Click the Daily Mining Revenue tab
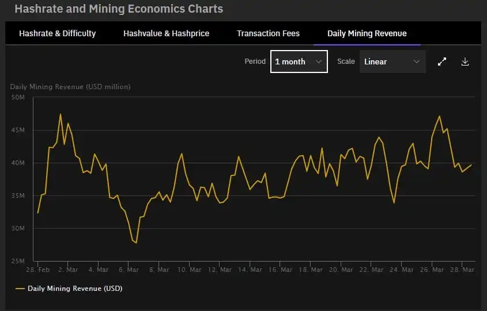This screenshot has width=487, height=311. click(x=367, y=33)
